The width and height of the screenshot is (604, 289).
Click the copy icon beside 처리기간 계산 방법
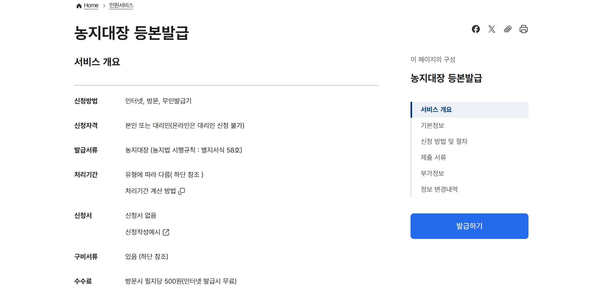[182, 191]
